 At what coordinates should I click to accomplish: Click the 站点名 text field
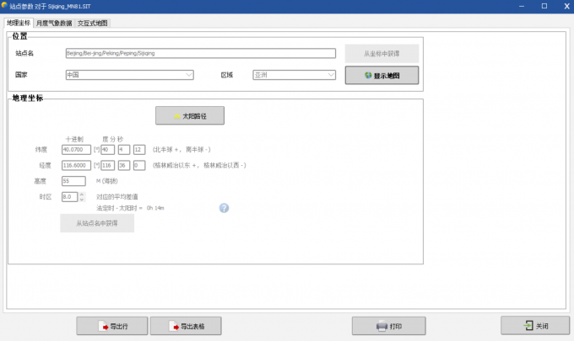tap(201, 53)
